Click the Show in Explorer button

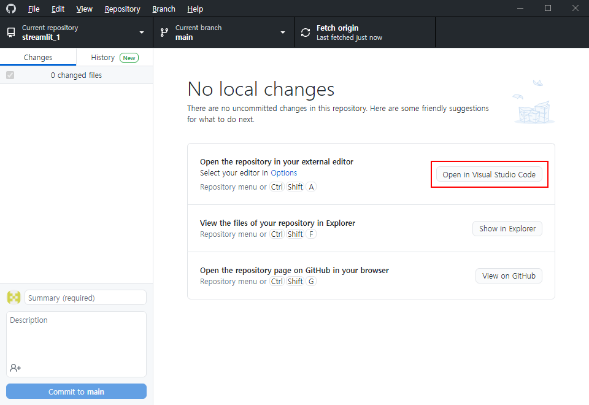click(507, 228)
